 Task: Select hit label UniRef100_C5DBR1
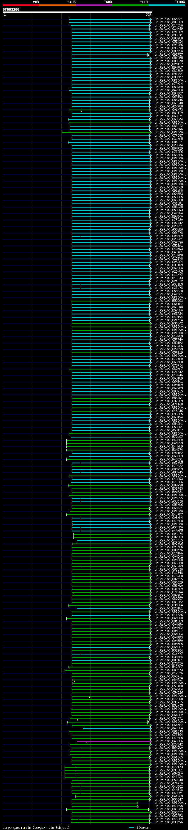point(169,427)
